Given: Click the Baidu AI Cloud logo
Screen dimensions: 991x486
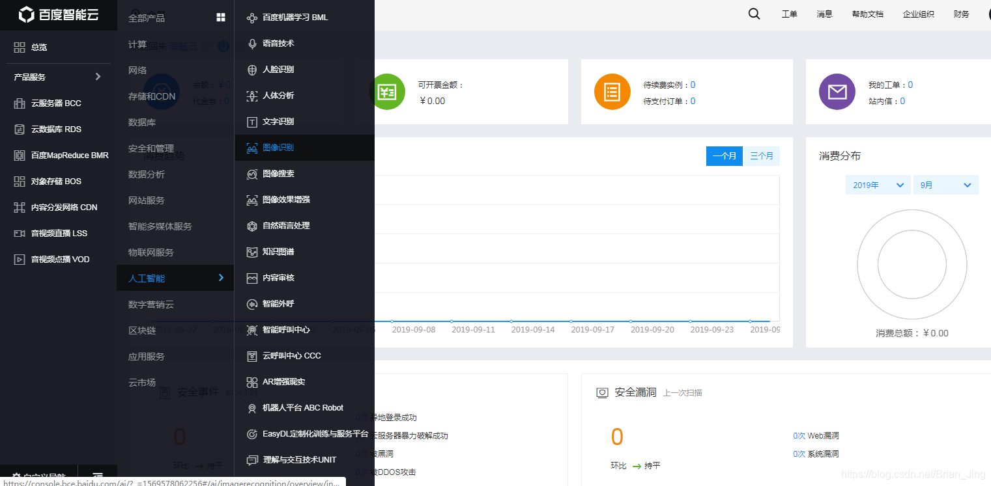Looking at the screenshot, I should (59, 14).
